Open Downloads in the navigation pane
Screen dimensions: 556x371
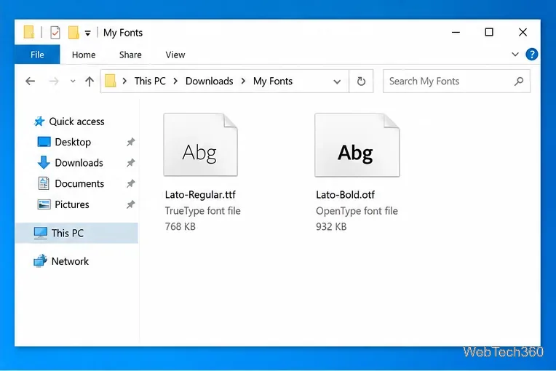coord(70,163)
